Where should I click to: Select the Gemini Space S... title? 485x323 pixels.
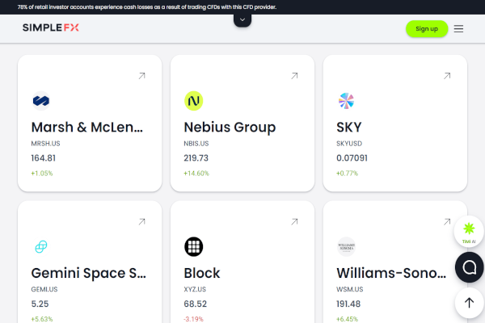click(88, 273)
